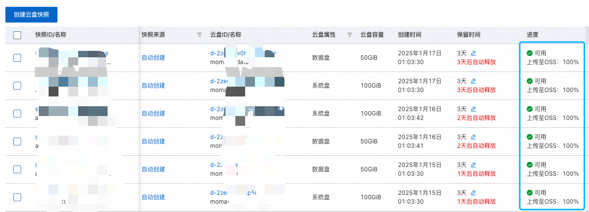Tick the last row's checkbox
Viewport: 589px width, 212px height.
[x=17, y=197]
